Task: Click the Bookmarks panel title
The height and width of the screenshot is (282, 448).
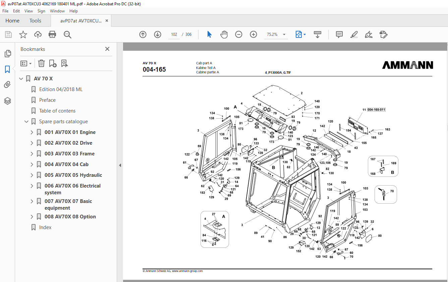Action: click(33, 49)
